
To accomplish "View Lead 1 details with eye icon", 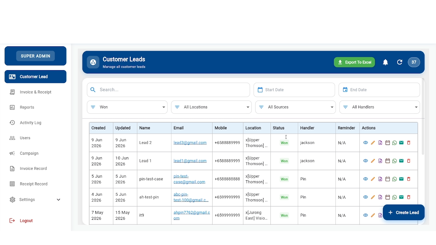I will click(365, 161).
